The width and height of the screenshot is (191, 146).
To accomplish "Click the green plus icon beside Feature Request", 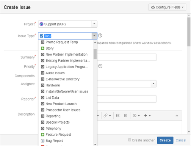I will pyautogui.click(x=42, y=135).
